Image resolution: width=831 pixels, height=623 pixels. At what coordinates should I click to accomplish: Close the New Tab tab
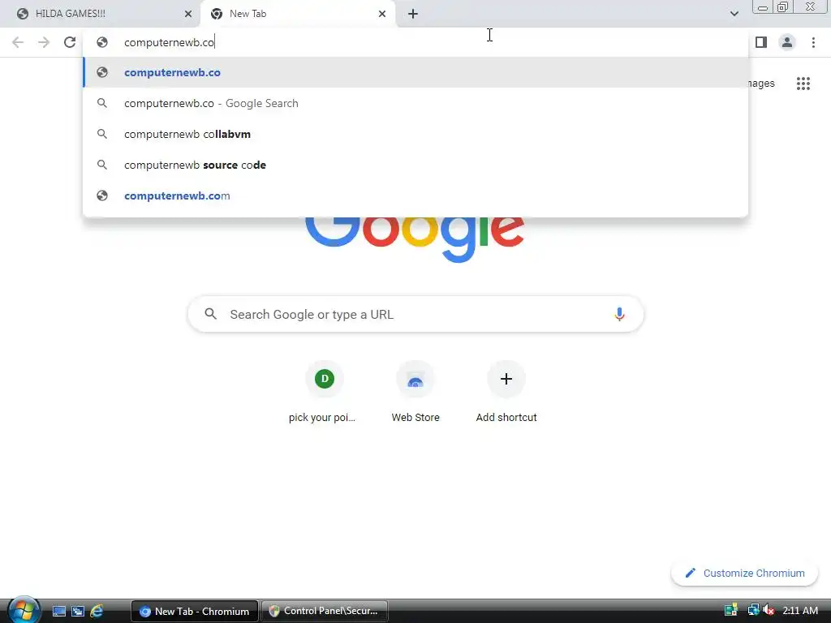coord(382,14)
